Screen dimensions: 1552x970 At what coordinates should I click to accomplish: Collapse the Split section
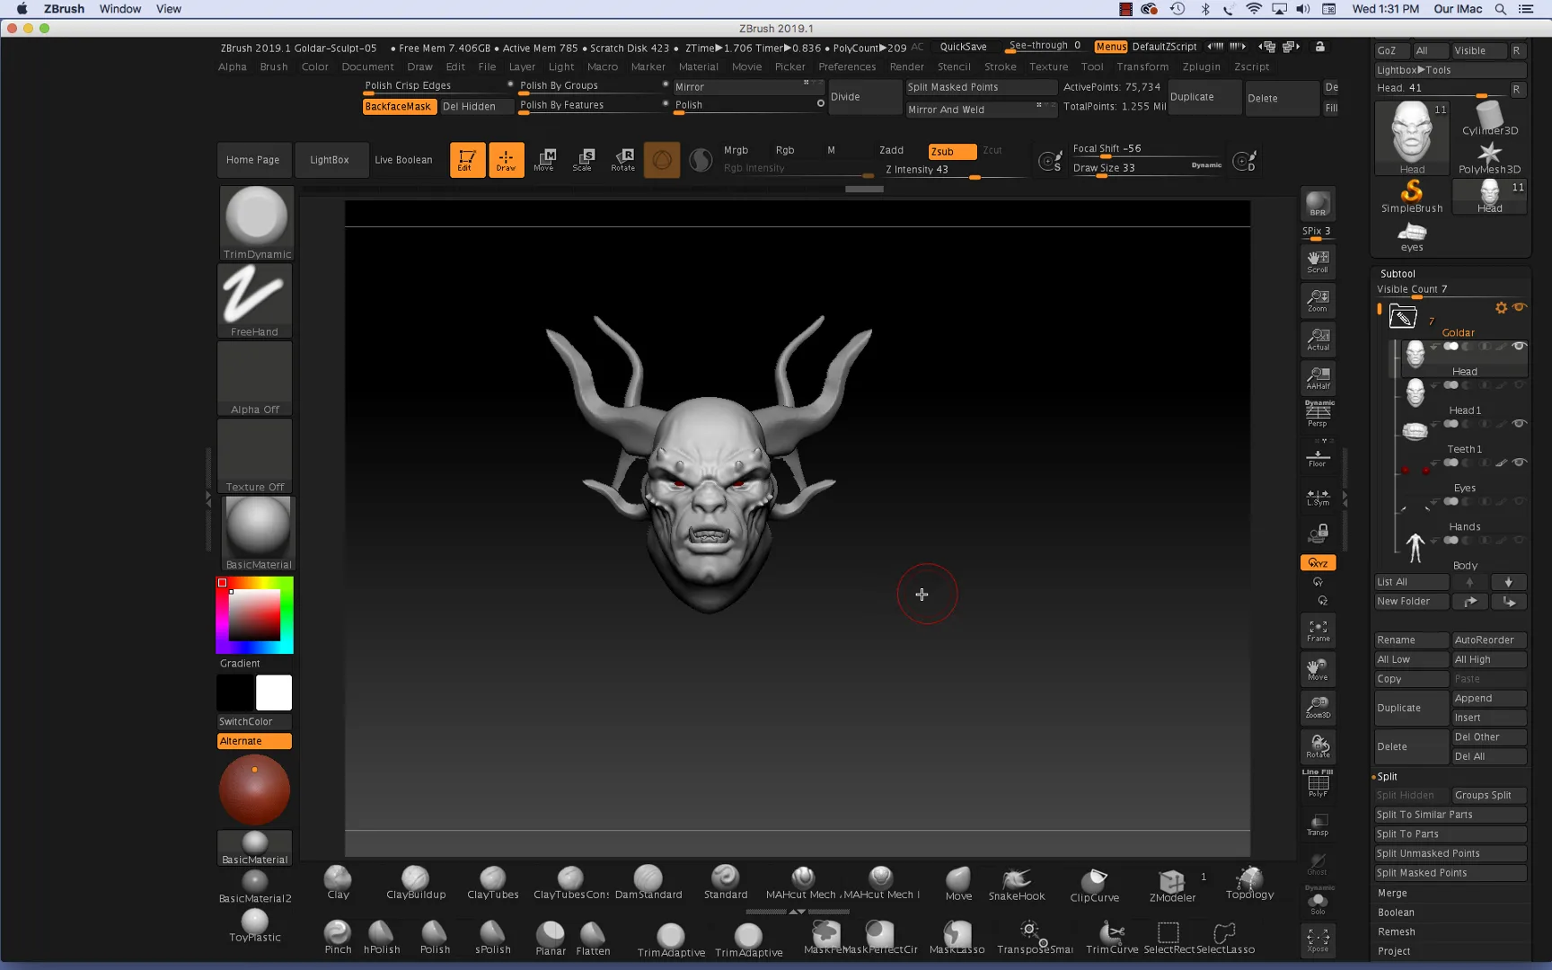pyautogui.click(x=1388, y=777)
